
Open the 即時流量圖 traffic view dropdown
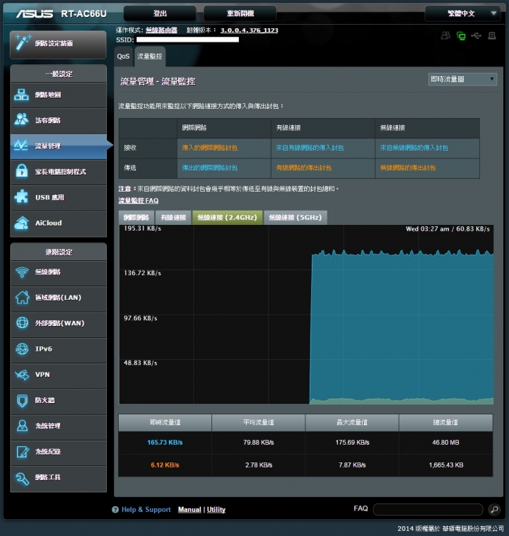[462, 79]
